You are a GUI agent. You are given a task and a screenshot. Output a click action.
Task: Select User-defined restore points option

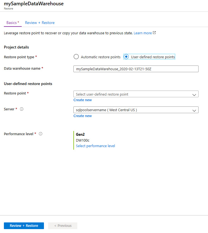click(127, 57)
